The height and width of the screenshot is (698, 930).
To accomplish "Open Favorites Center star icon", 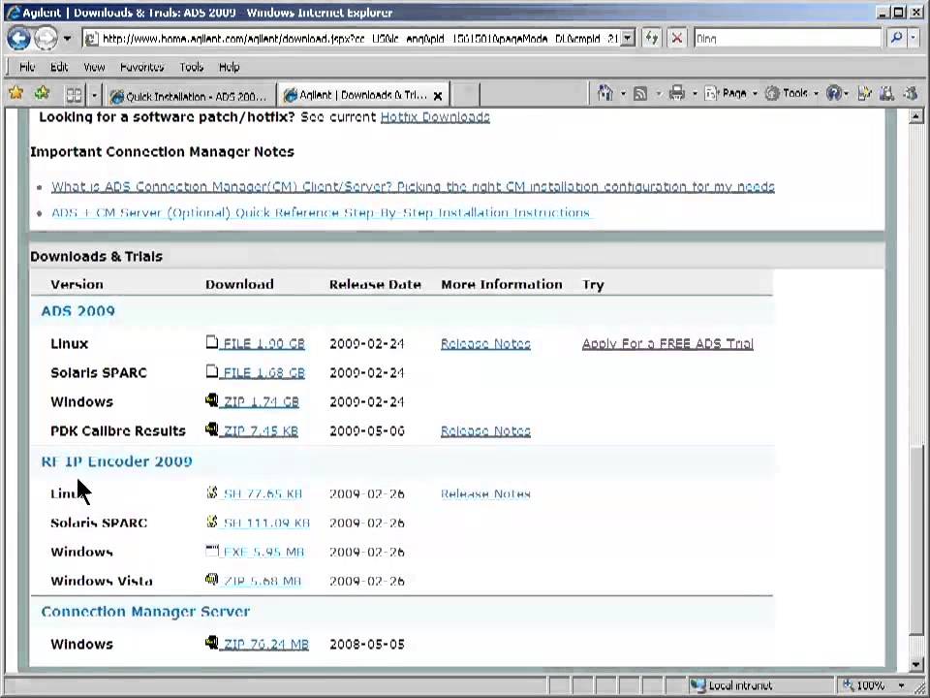I will tap(16, 93).
